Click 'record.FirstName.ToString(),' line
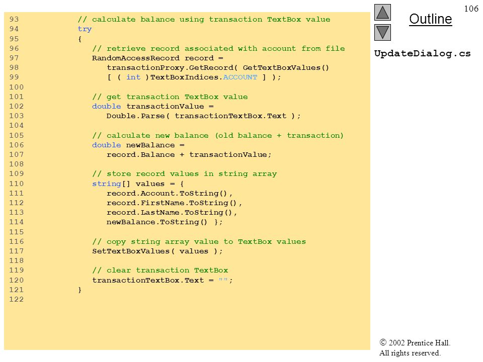Image resolution: width=483 pixels, height=362 pixels. [175, 203]
